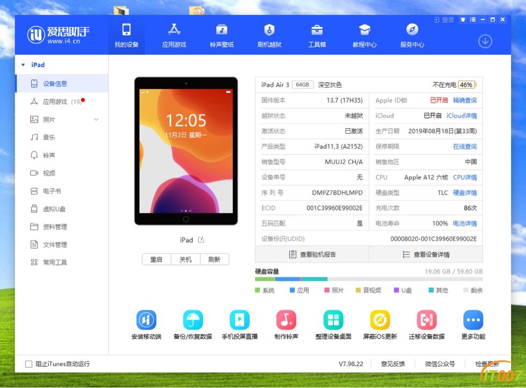Open the 我的设备 tab
Viewport: 526px width, 388px height.
[127, 35]
